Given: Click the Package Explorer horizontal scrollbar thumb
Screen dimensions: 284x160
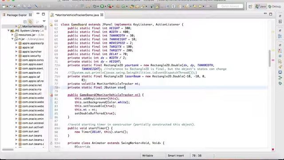Looking at the screenshot, I should 8,150.
